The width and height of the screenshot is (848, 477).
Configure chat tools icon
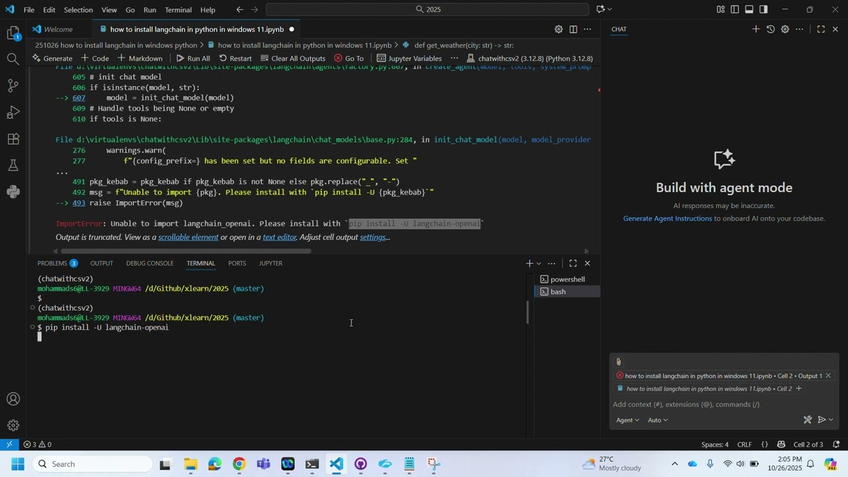pyautogui.click(x=808, y=420)
